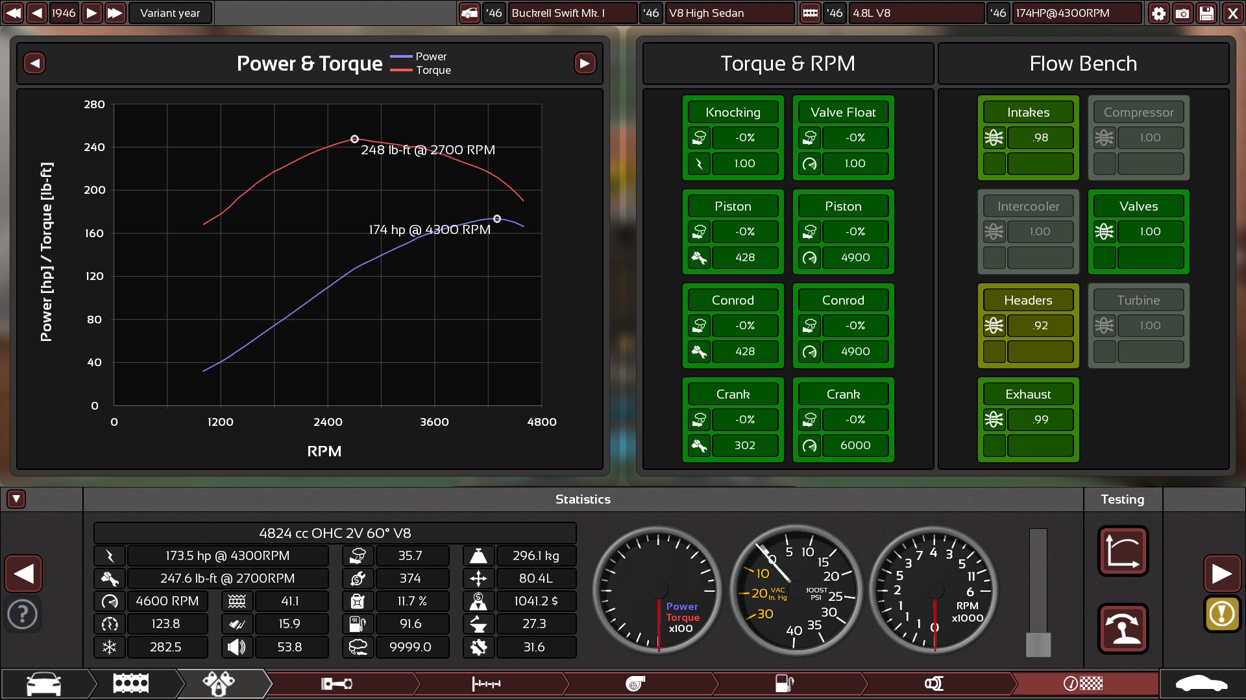The width and height of the screenshot is (1246, 700).
Task: Advance the year with the forward arrow
Action: coord(92,13)
